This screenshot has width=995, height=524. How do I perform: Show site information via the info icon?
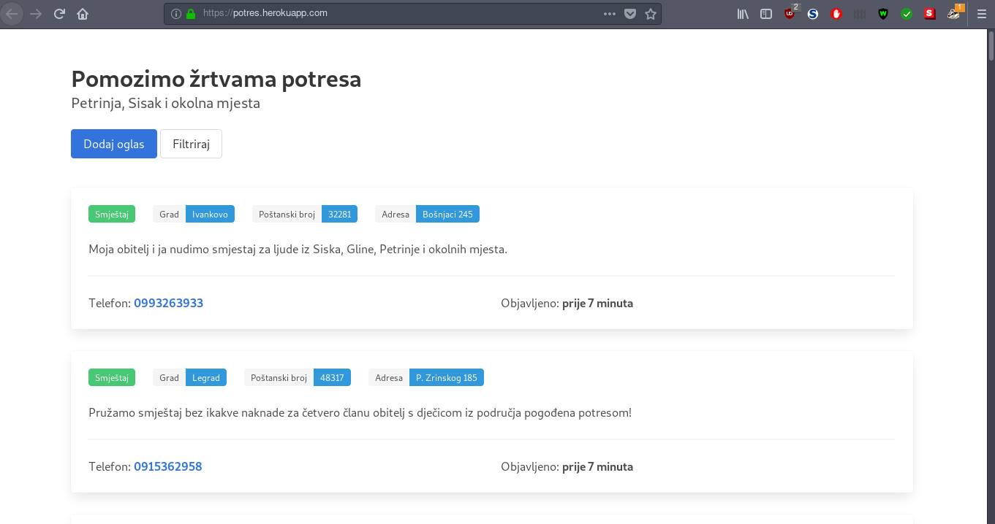[176, 13]
